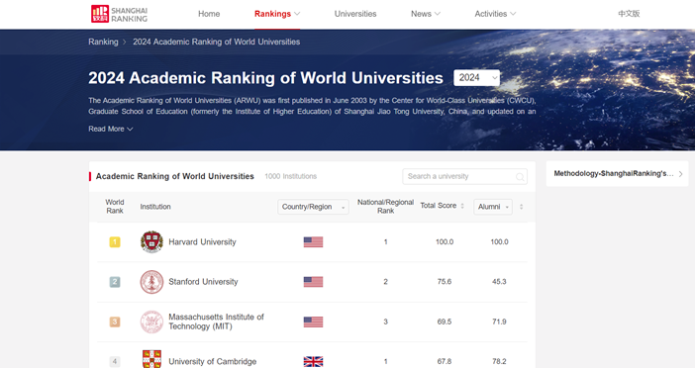Click the UK flag in Cambridge row

313,362
